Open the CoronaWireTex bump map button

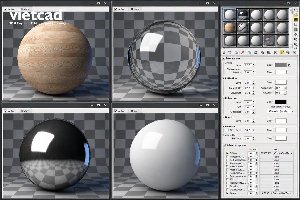coord(276,193)
